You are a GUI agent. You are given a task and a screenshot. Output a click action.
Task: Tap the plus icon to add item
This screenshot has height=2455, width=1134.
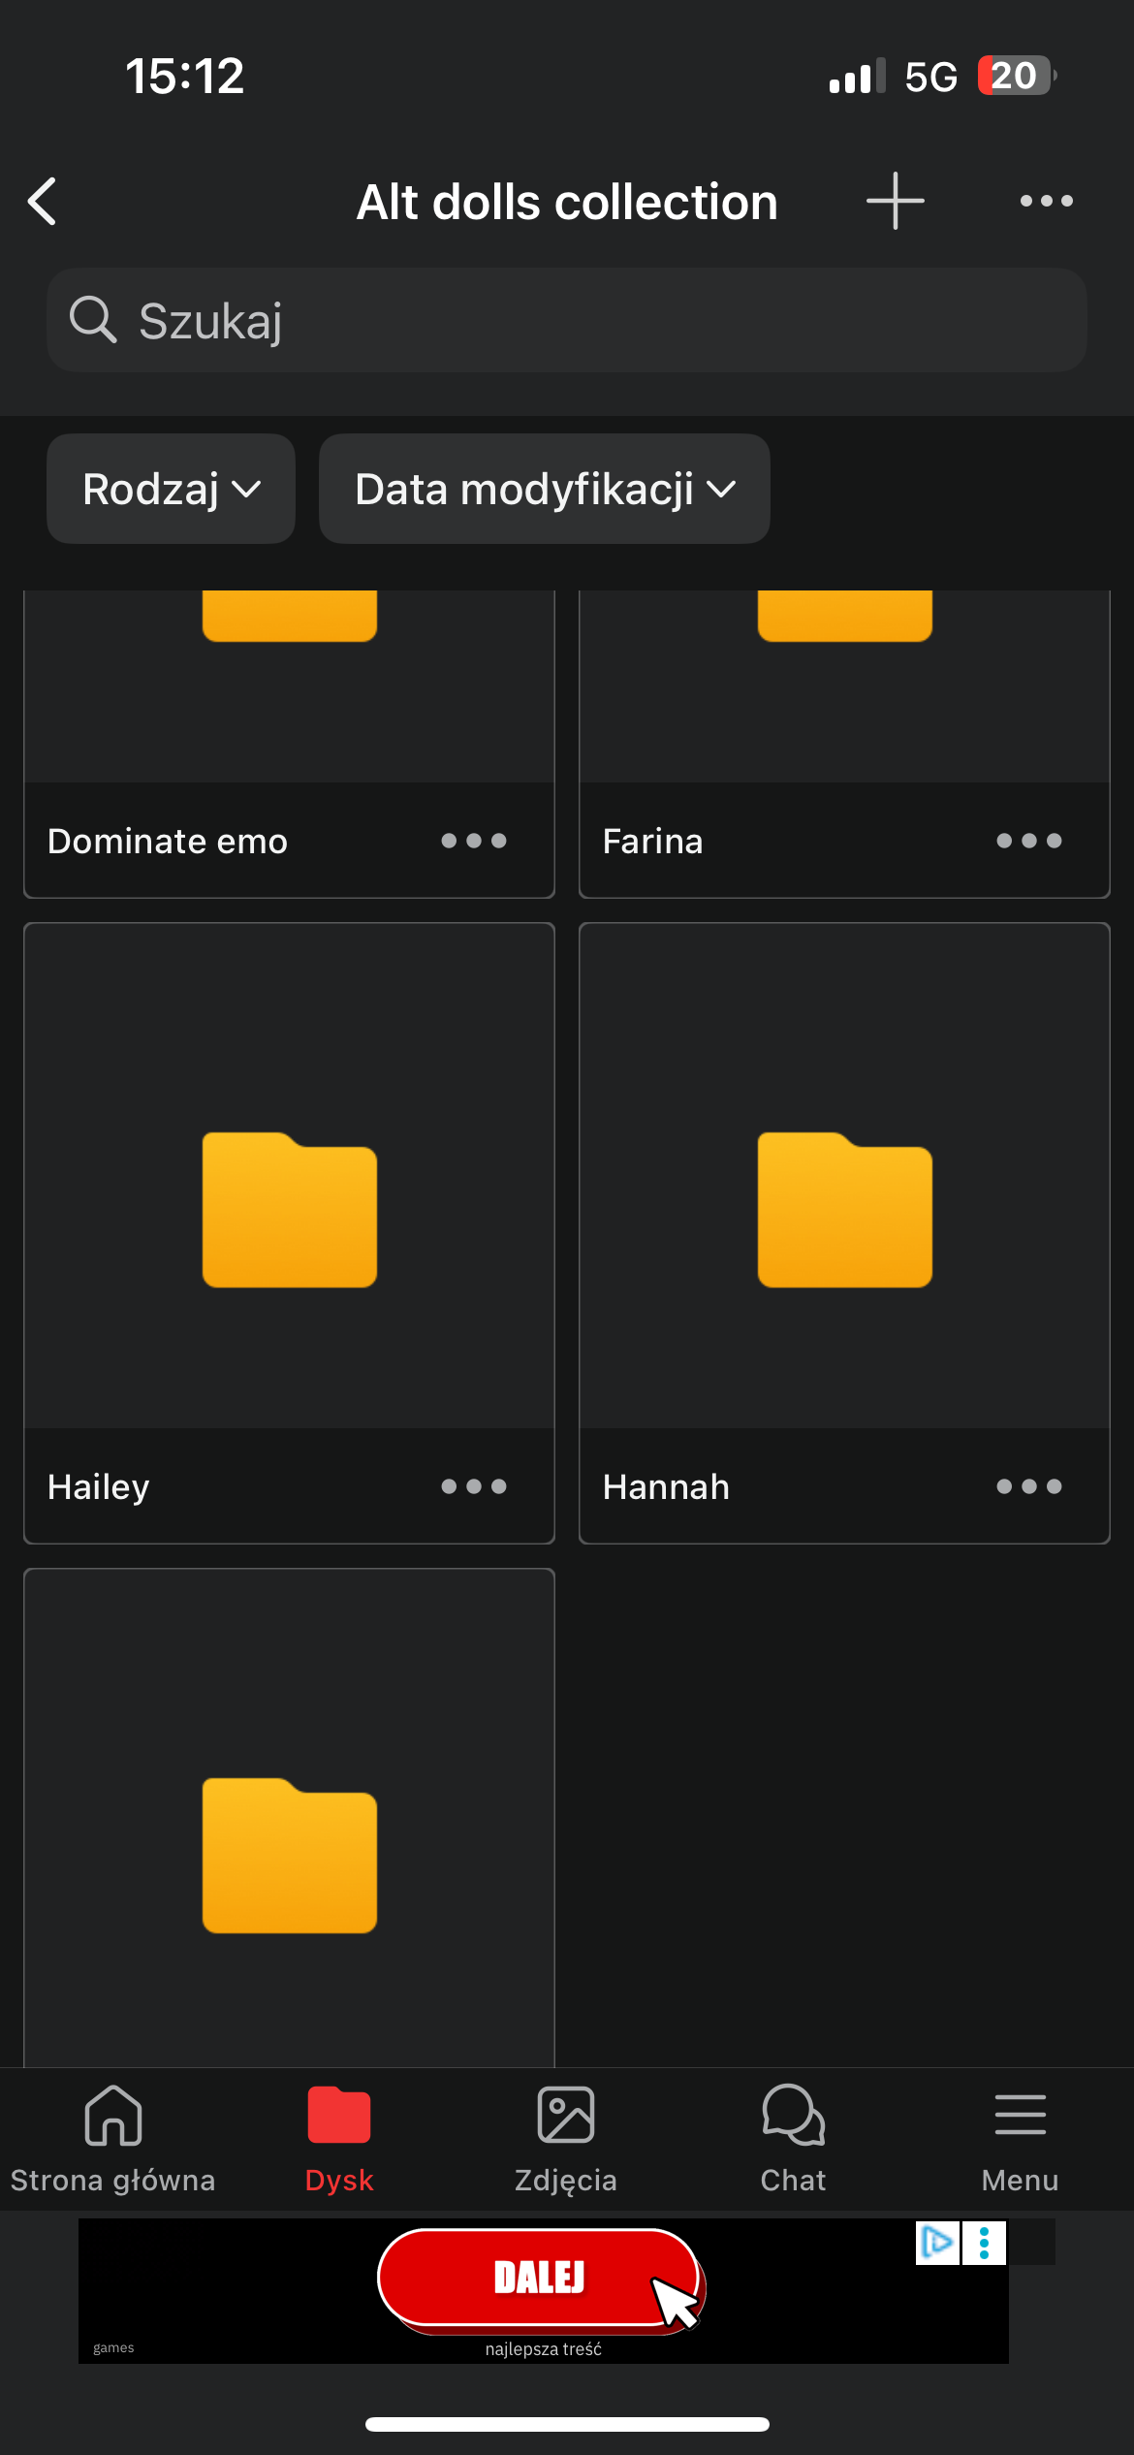click(895, 201)
